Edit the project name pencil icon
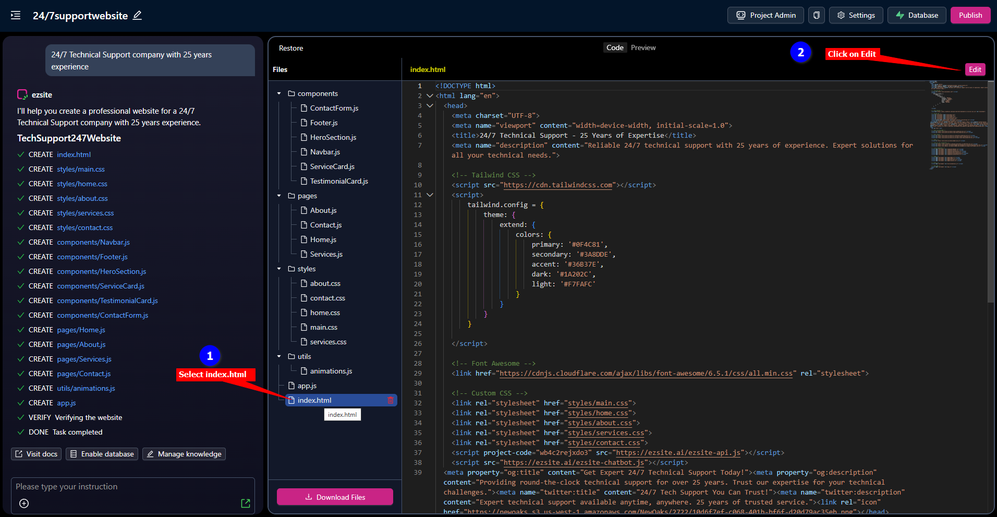The image size is (997, 517). click(137, 15)
